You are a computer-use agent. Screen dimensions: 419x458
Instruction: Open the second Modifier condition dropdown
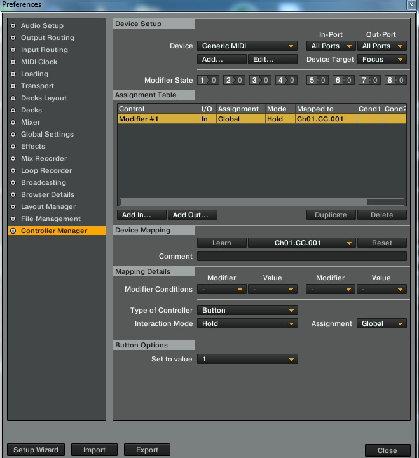point(331,290)
